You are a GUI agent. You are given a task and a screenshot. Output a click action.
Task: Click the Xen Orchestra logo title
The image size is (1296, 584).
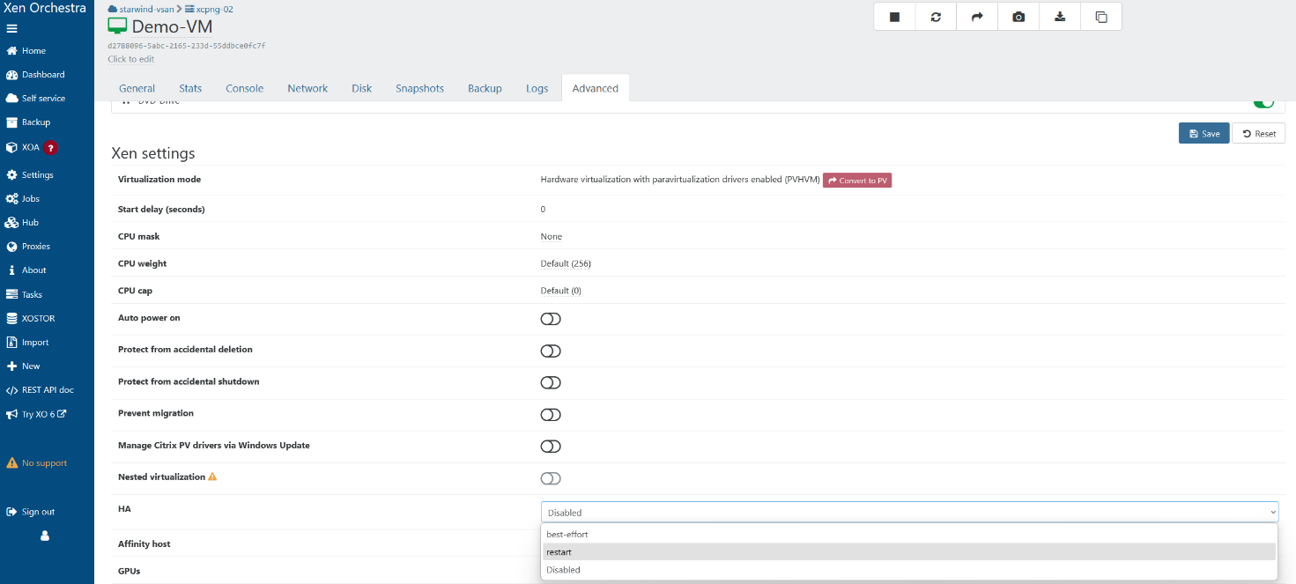click(x=45, y=8)
